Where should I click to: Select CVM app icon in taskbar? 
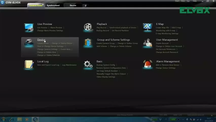tap(35, 119)
